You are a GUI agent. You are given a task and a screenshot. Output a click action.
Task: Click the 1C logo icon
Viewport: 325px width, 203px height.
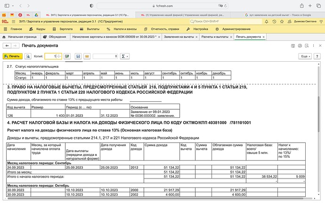5,21
